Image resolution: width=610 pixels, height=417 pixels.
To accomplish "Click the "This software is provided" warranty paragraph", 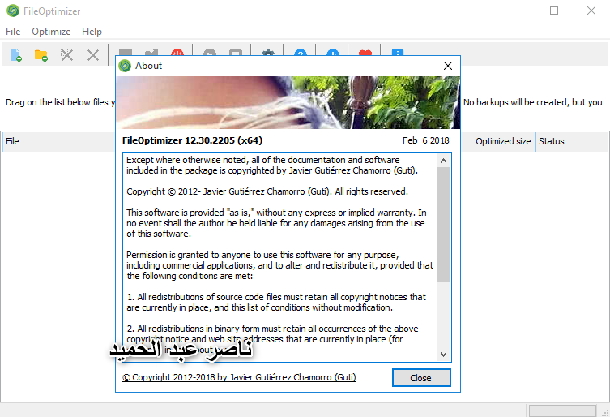I will click(276, 223).
